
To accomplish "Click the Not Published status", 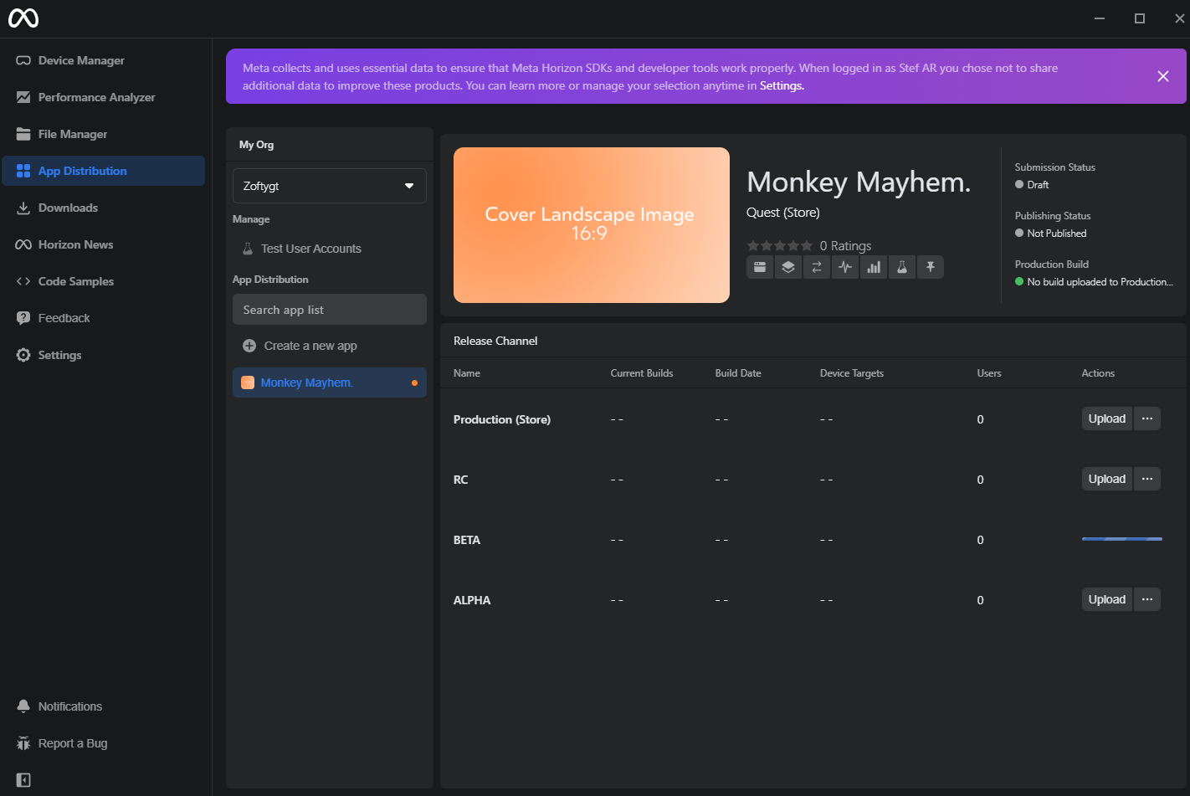I will click(1051, 234).
